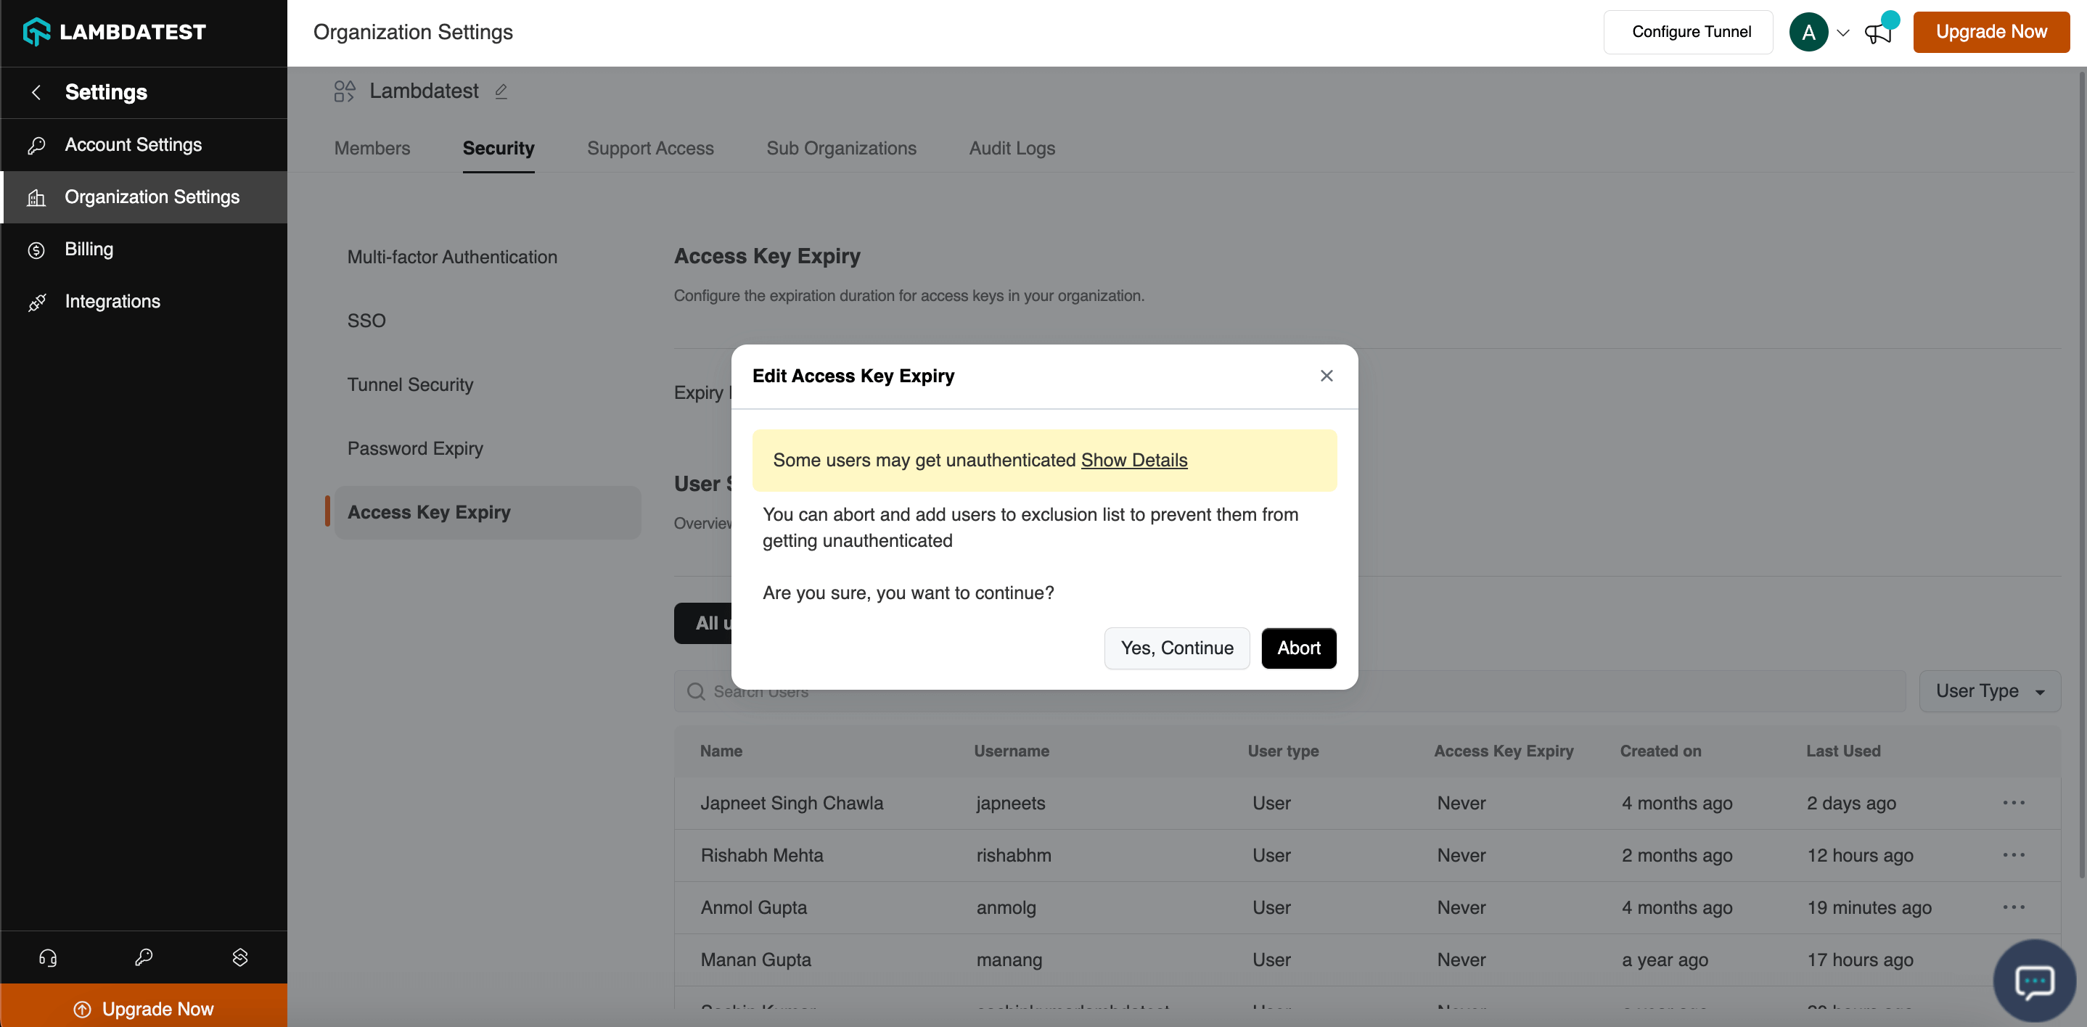Open the User Type dropdown
Viewport: 2087px width, 1027px height.
(x=1989, y=691)
